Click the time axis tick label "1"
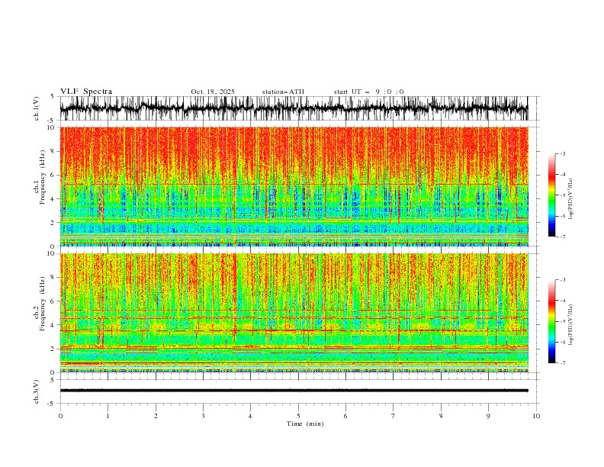The image size is (604, 467). pyautogui.click(x=108, y=416)
